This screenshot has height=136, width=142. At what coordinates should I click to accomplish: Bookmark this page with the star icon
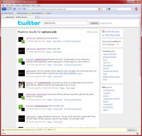pyautogui.click(x=102, y=9)
